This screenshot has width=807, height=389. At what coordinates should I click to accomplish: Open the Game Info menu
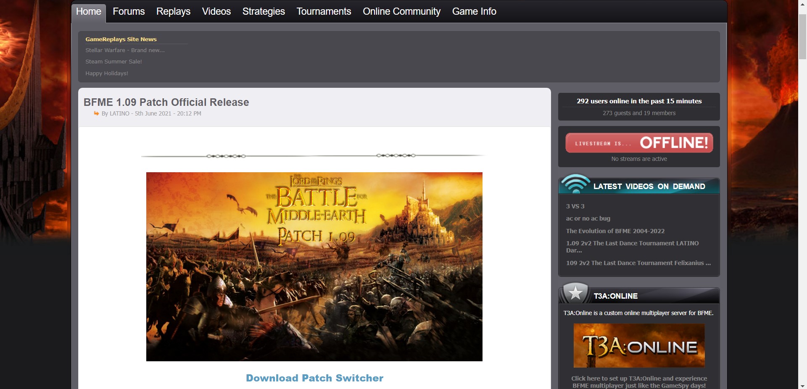[x=474, y=12]
